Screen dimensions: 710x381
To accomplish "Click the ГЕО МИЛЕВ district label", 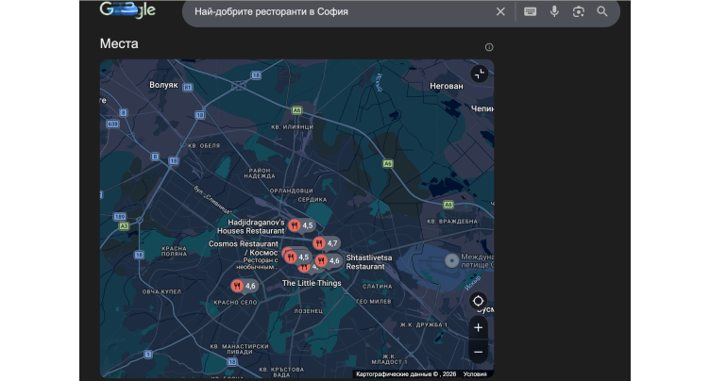I will pyautogui.click(x=374, y=302).
